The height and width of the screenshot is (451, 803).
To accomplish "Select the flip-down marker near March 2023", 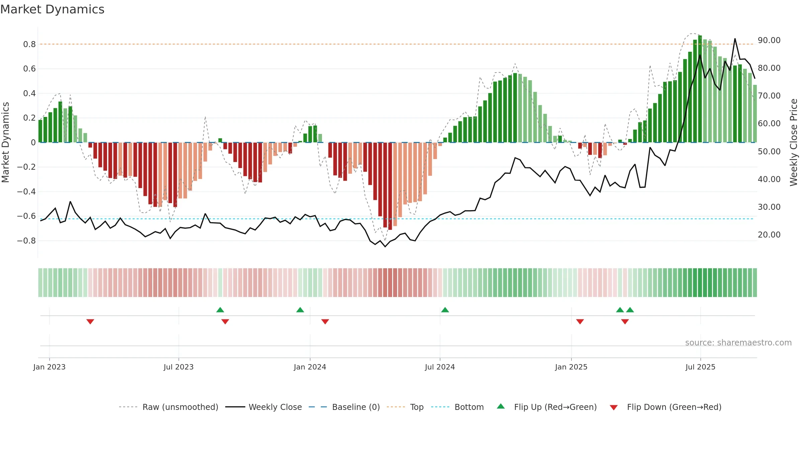I will point(90,321).
